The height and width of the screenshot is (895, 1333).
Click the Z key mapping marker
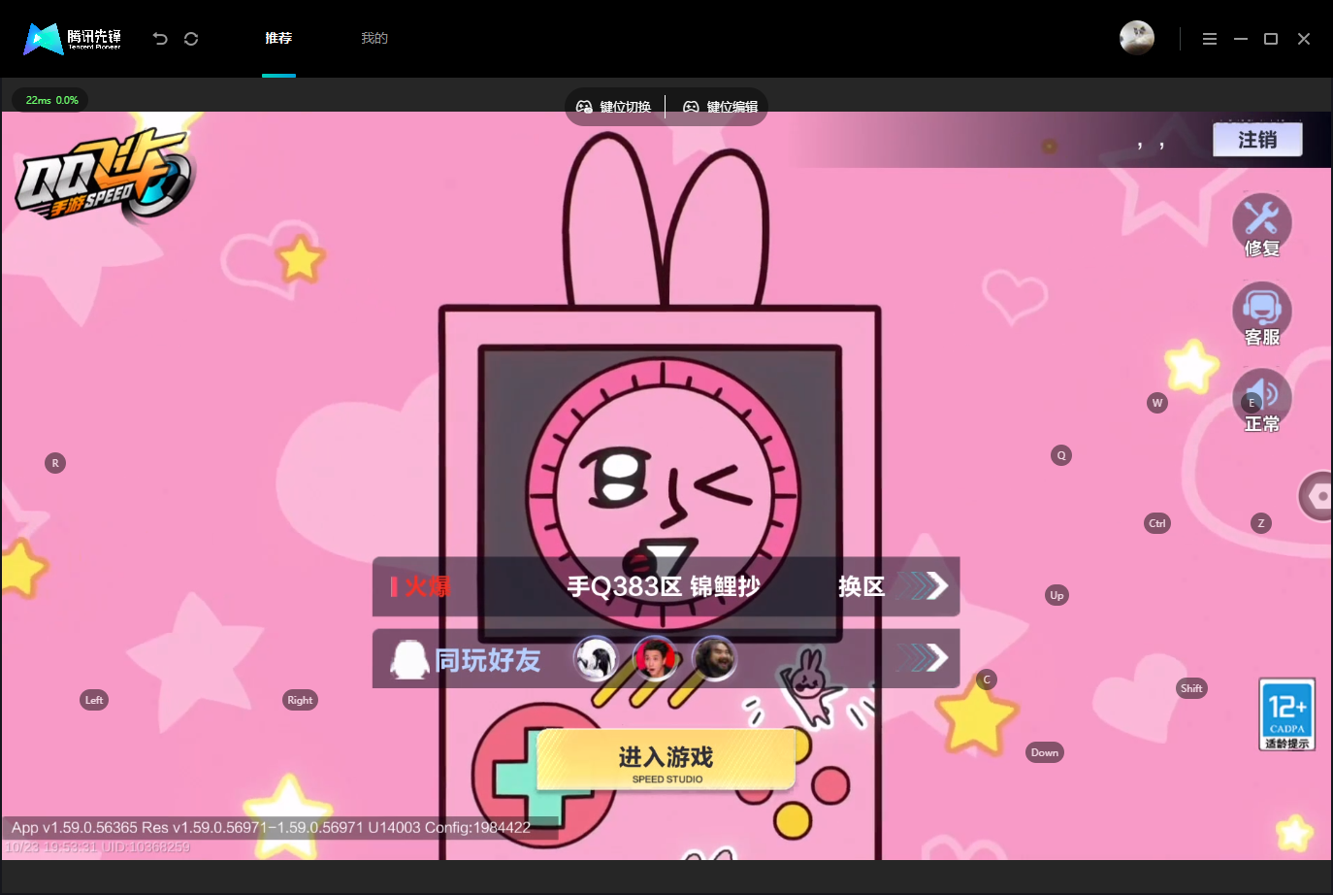point(1261,523)
